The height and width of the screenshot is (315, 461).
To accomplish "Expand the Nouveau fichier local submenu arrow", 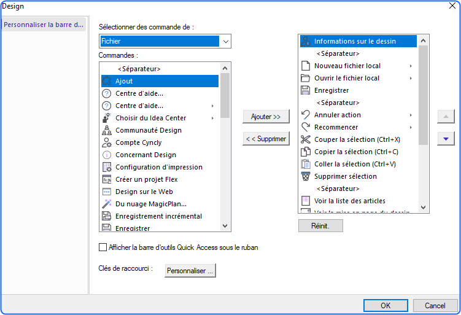I will pyautogui.click(x=411, y=66).
